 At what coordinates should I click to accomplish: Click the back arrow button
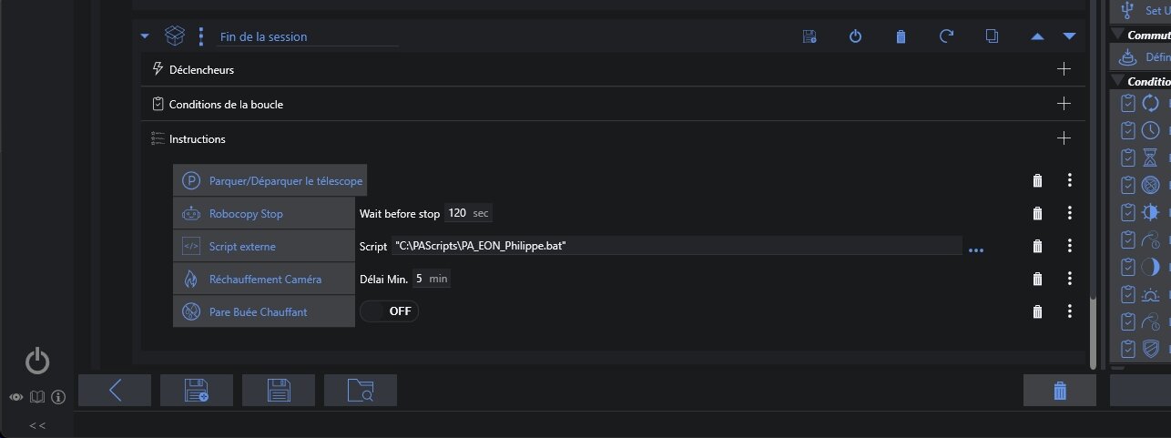point(115,391)
